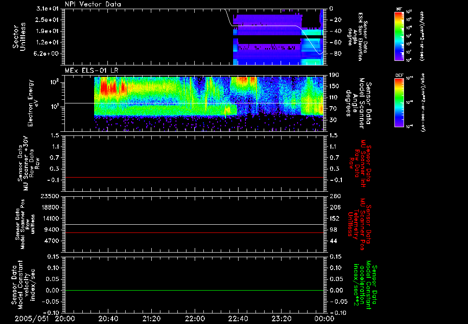The width and height of the screenshot is (468, 324).
Task: Click the red MU Scanner Pos Telemetry label
Action: tap(359, 224)
